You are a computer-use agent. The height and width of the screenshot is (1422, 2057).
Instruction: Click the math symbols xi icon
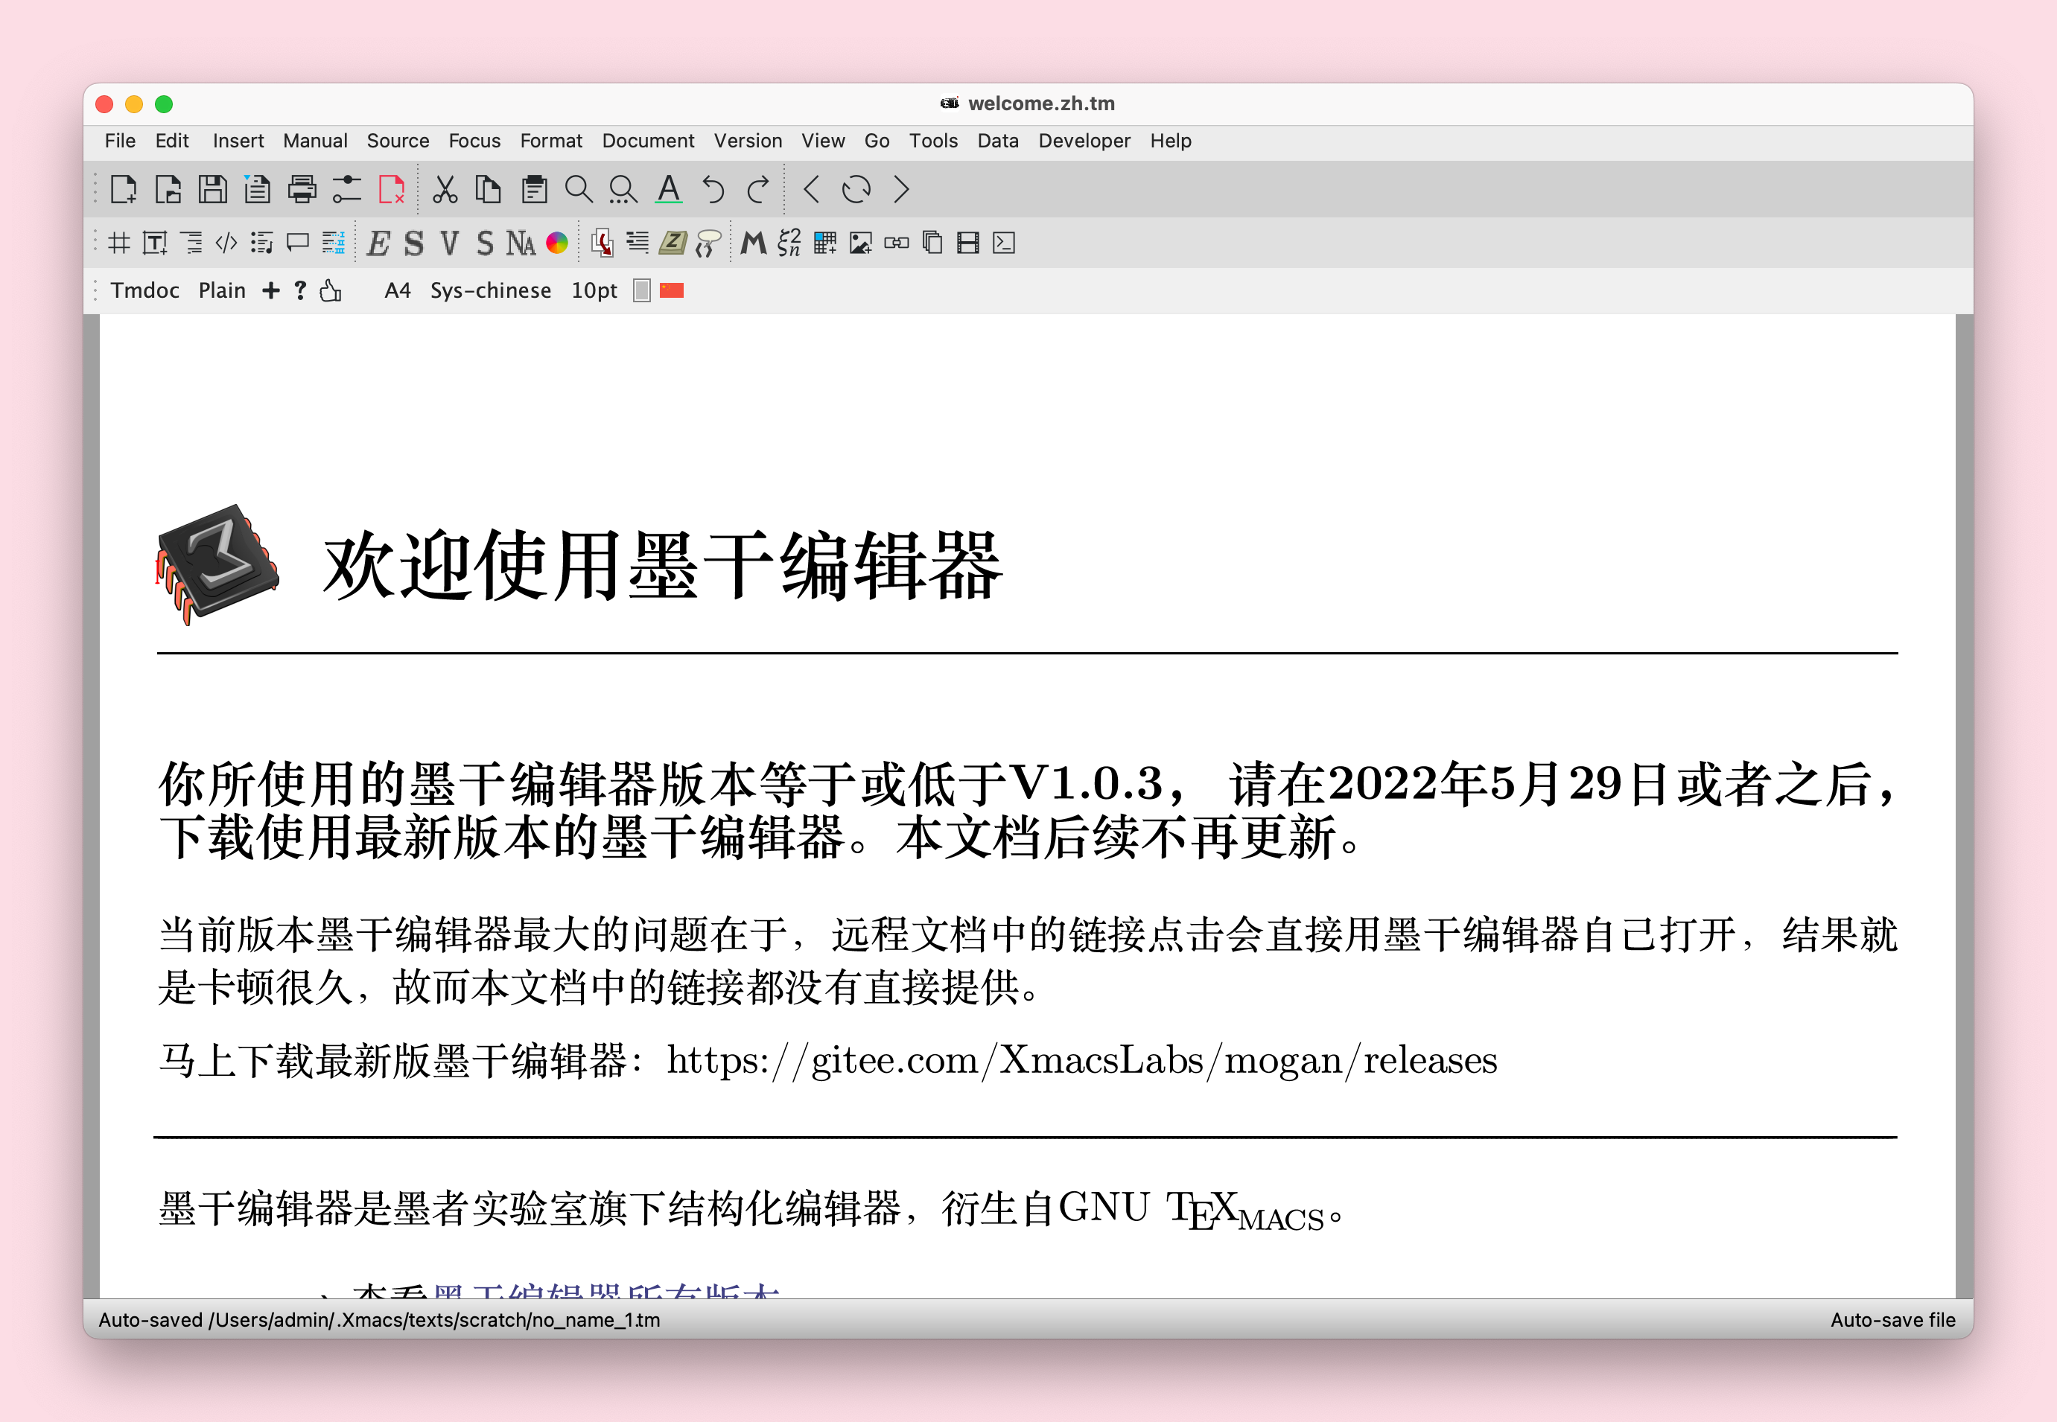[789, 243]
